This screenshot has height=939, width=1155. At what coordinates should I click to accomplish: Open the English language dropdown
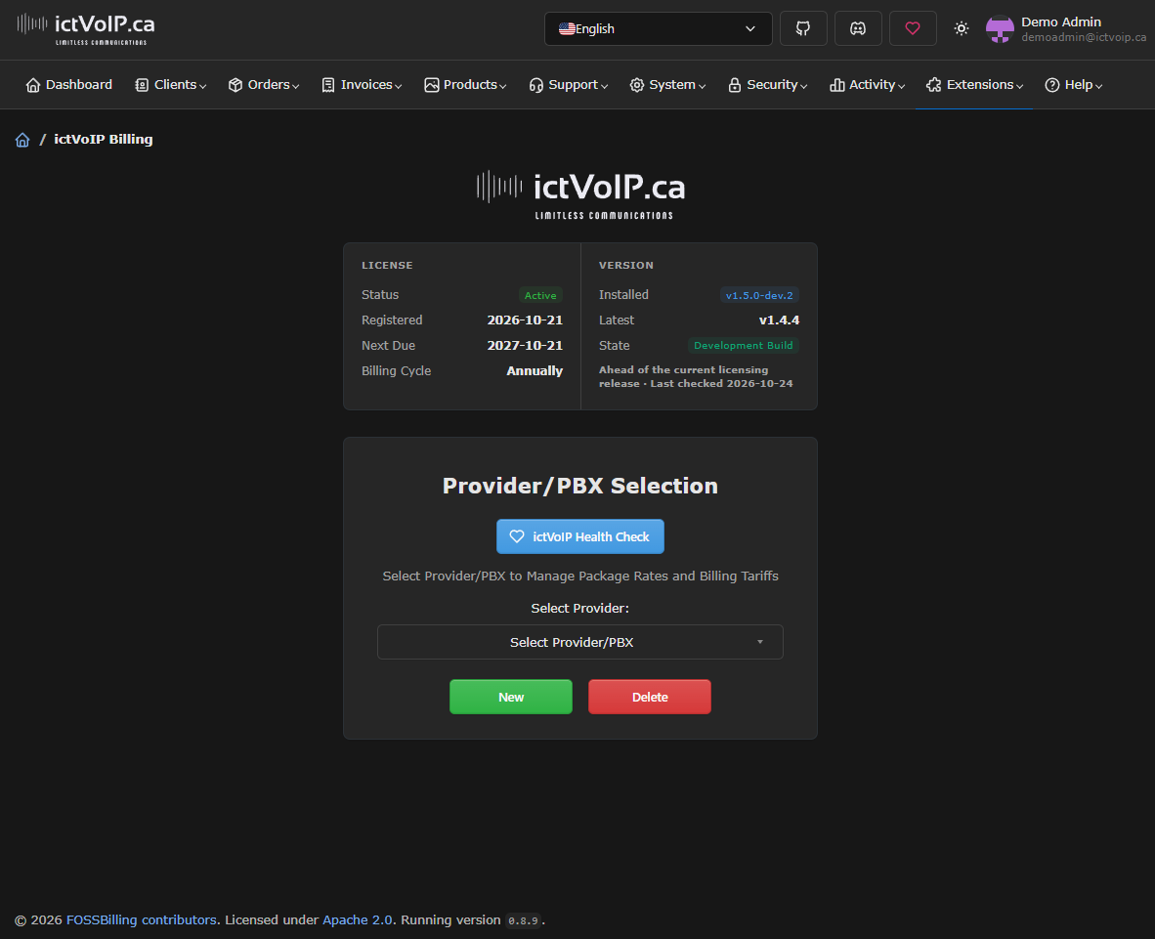coord(658,28)
